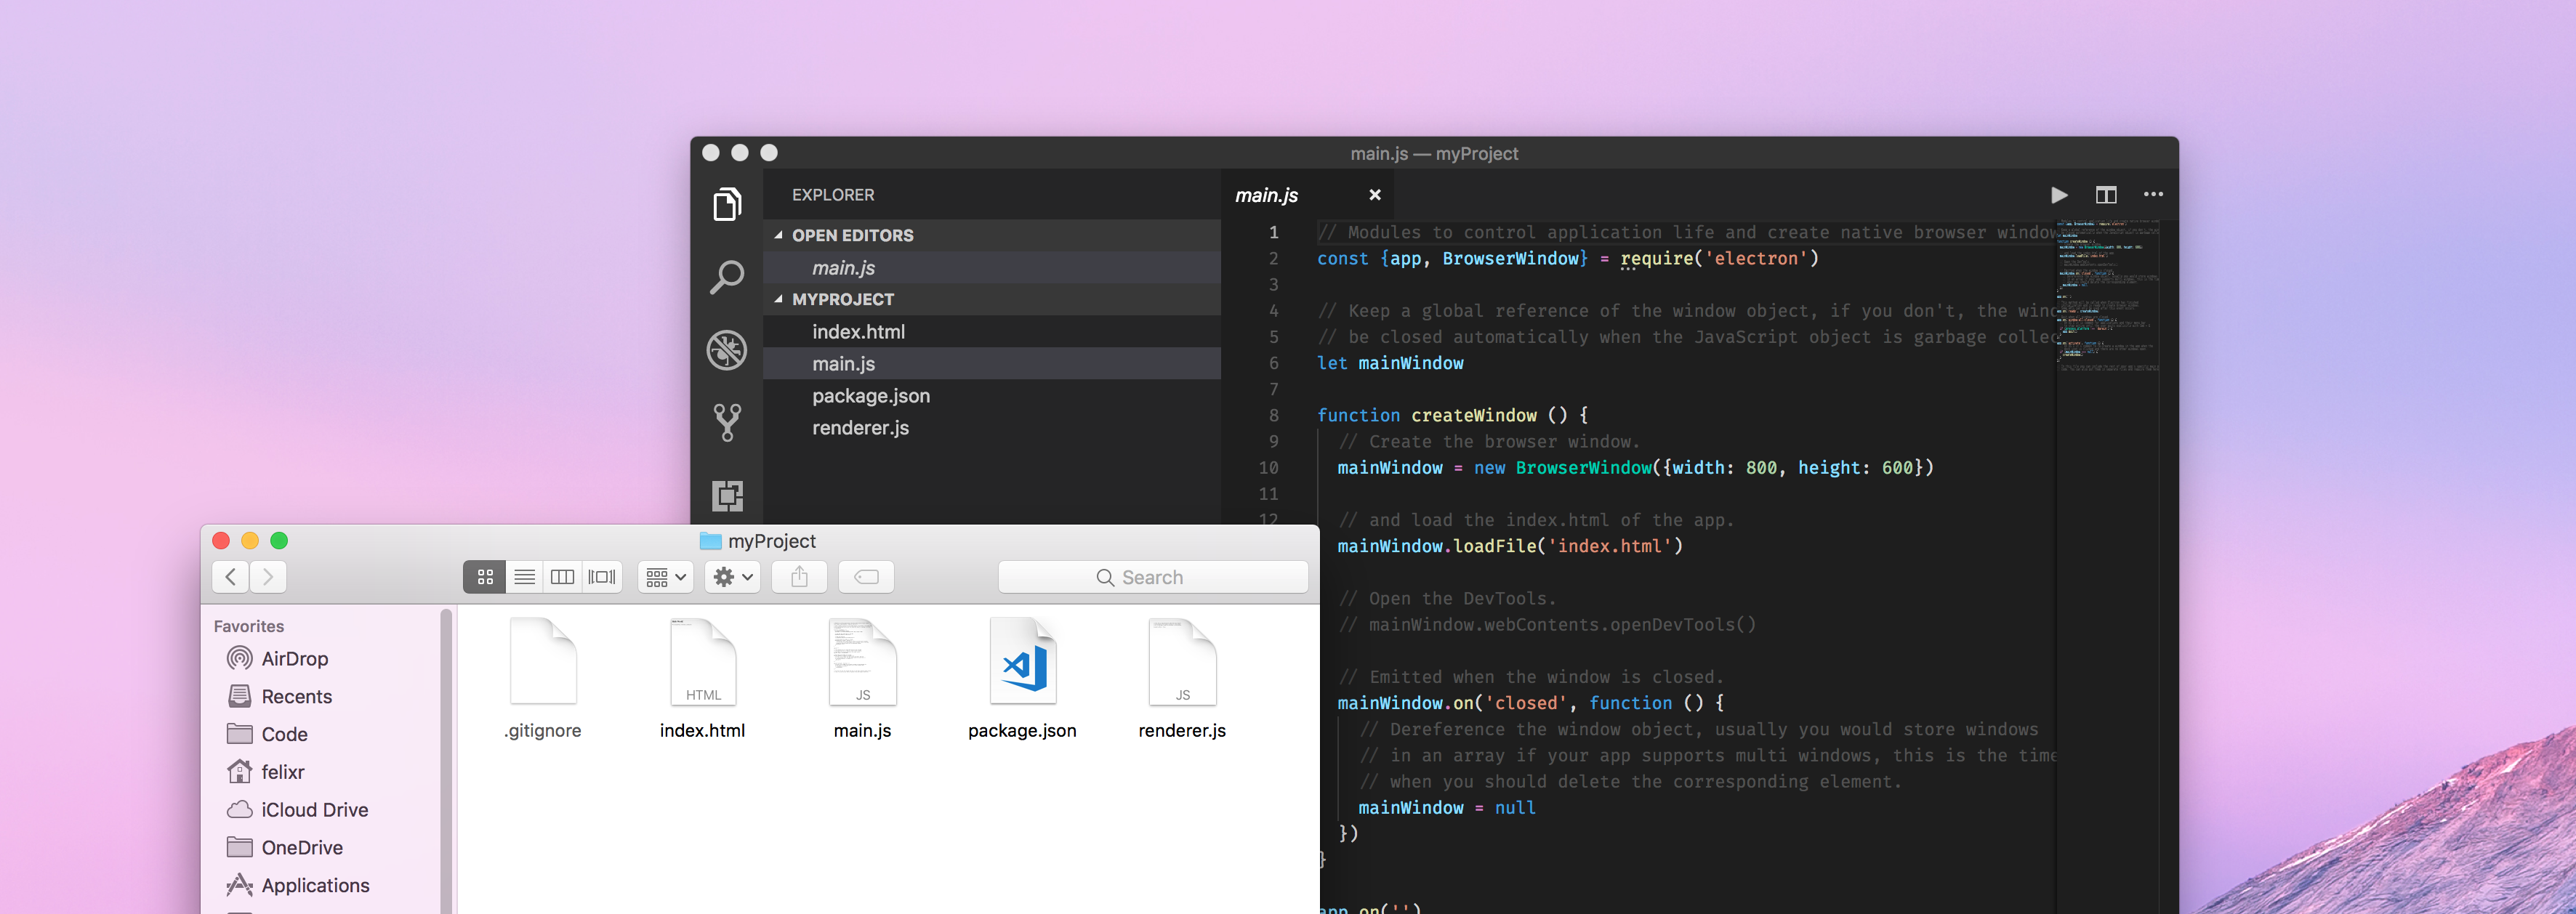2576x914 pixels.
Task: Select Recents in the Finder sidebar
Action: (x=296, y=696)
